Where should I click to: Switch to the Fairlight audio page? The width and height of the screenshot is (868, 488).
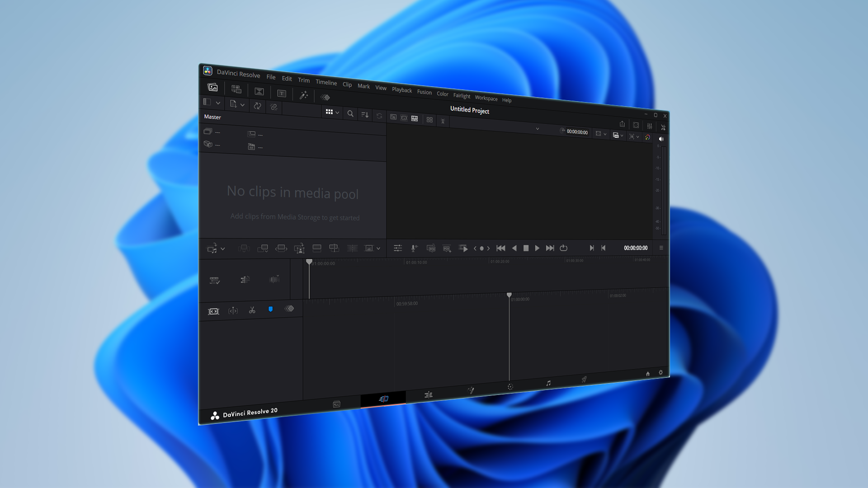tap(547, 384)
